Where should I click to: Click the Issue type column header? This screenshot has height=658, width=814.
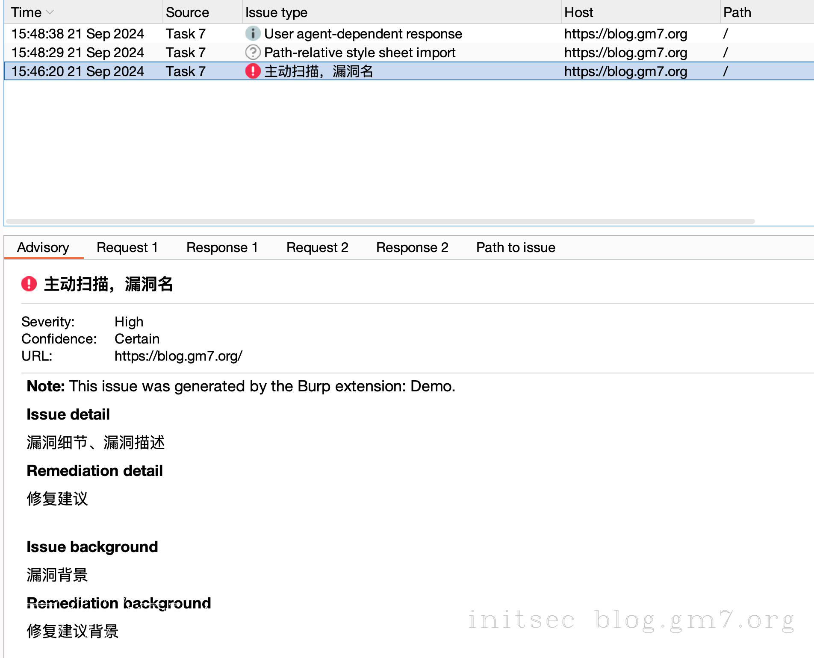[276, 12]
